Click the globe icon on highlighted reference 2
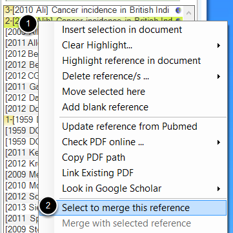233x233 pixels. pos(178,20)
